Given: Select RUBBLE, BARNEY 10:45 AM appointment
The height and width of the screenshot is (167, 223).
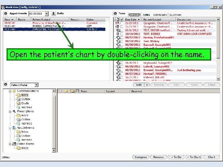Looking at the screenshot, I should click(54, 26).
